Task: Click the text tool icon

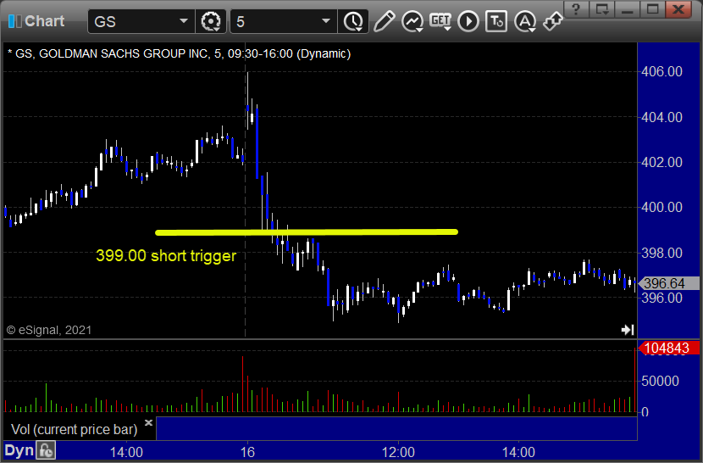Action: [496, 21]
